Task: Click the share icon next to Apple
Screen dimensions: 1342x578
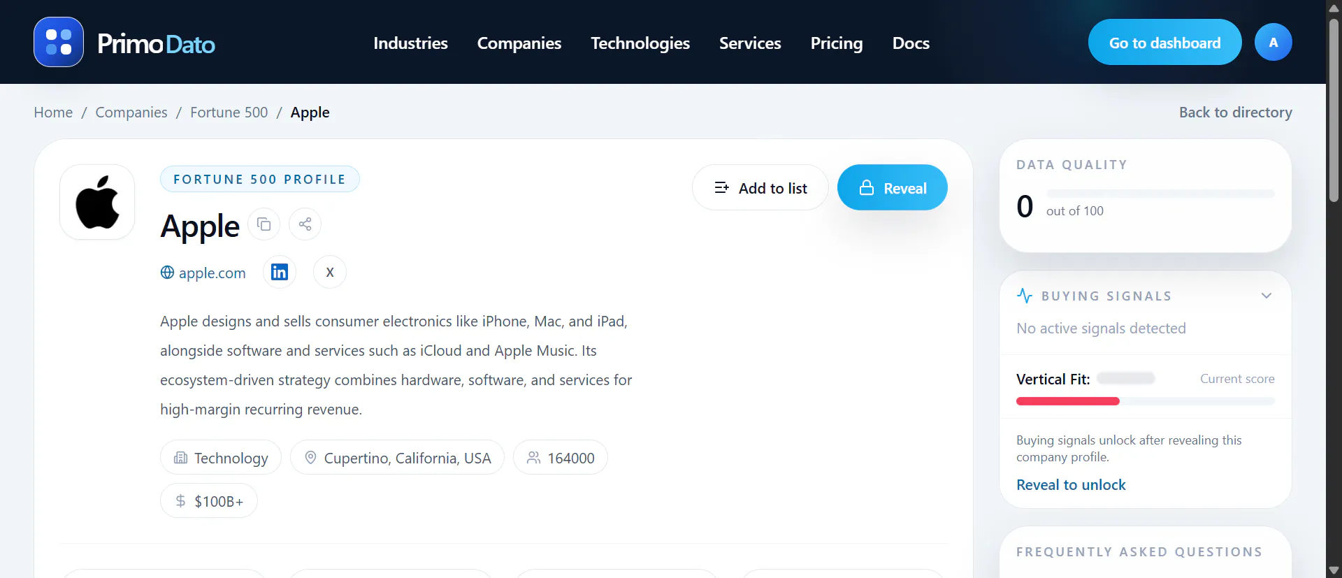Action: tap(305, 224)
